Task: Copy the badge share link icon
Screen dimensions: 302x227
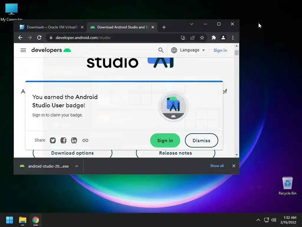Action: [85, 140]
